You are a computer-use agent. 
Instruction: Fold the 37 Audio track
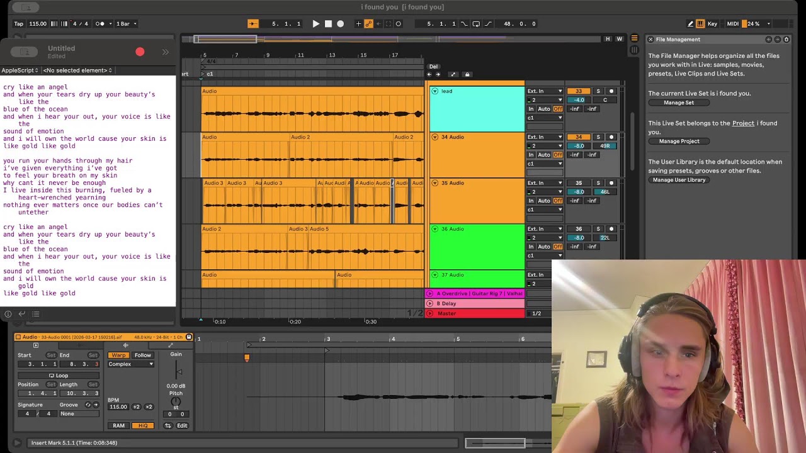click(434, 275)
